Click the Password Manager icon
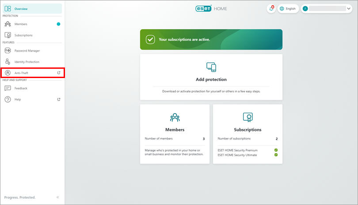358x205 pixels. click(x=8, y=51)
